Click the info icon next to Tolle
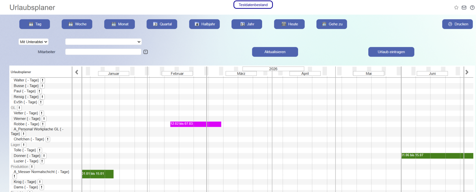Viewport: 476px width, 192px height. click(x=40, y=150)
